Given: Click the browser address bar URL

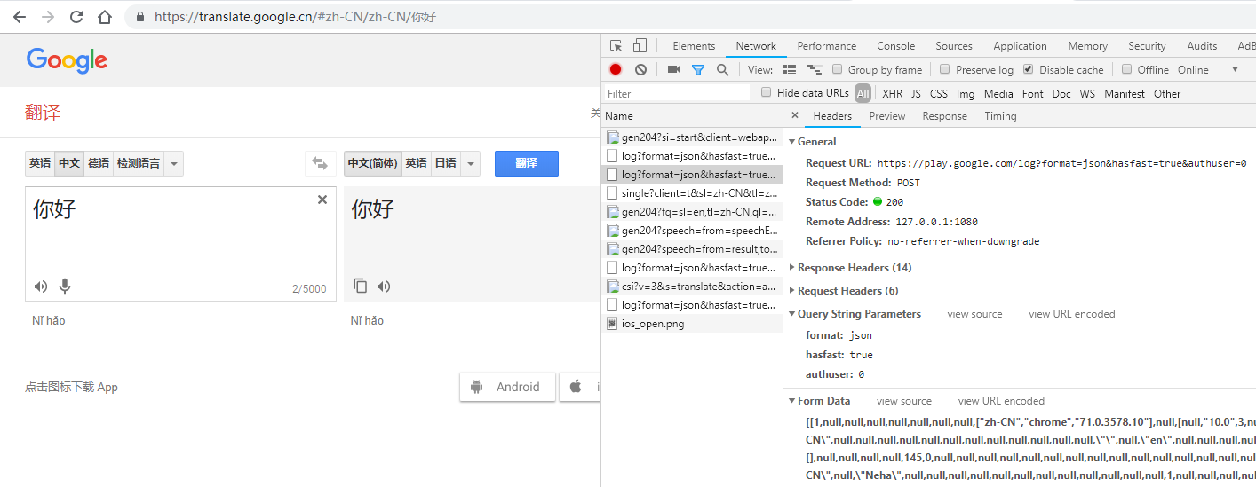Looking at the screenshot, I should click(296, 17).
